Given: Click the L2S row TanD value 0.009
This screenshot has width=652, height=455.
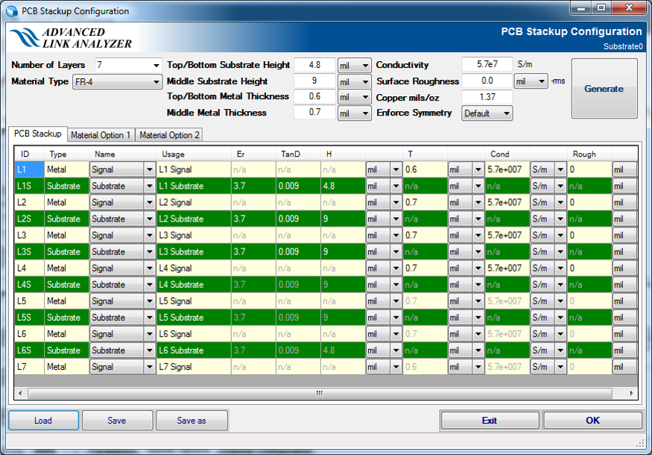Looking at the screenshot, I should coord(298,219).
